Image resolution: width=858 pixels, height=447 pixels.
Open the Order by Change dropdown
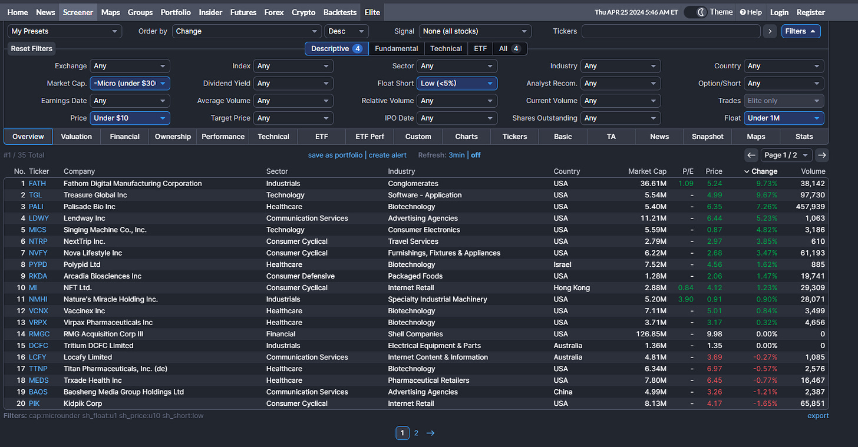(247, 31)
